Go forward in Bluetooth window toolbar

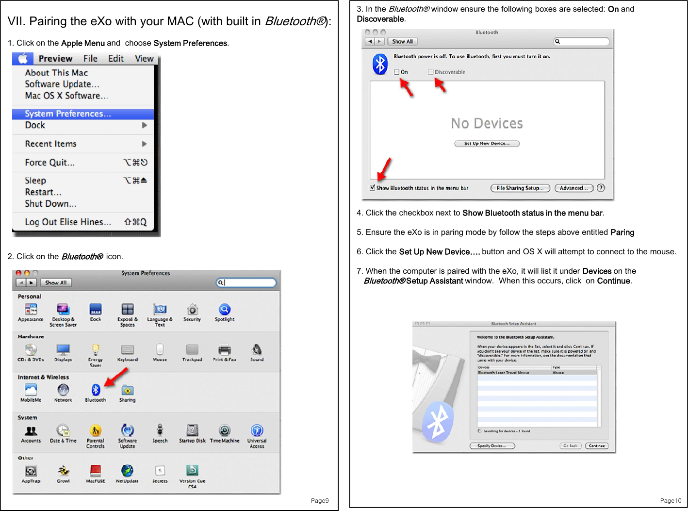(379, 42)
